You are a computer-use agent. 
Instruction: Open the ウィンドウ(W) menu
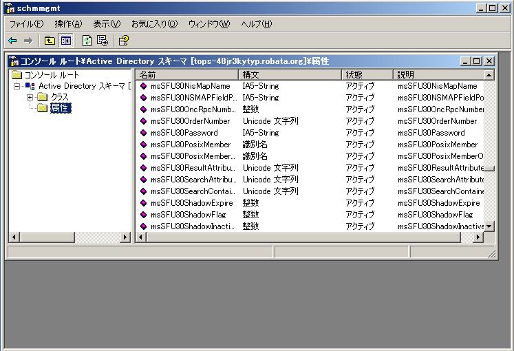(209, 24)
